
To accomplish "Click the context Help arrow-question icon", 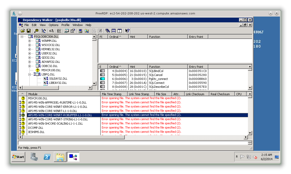I will point(127,31).
